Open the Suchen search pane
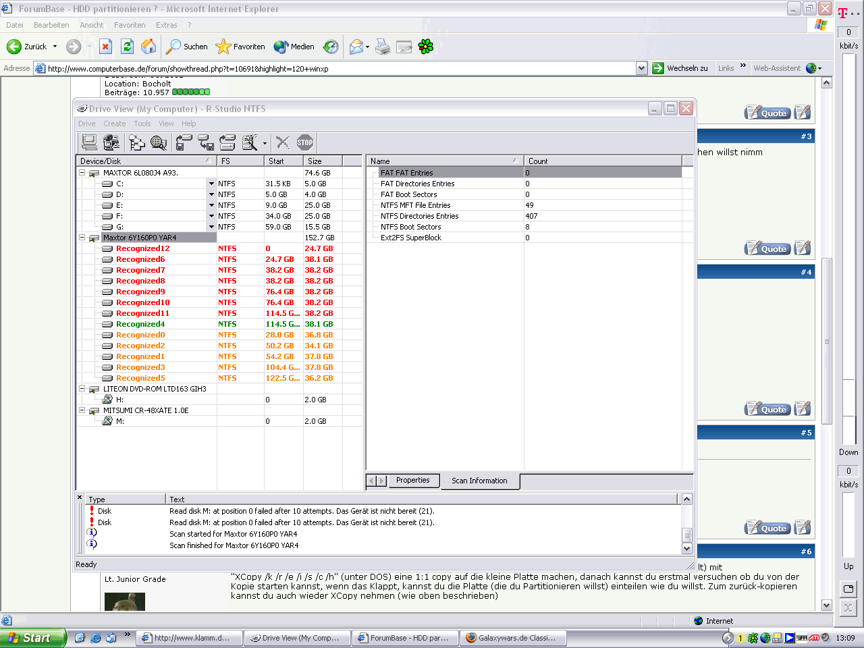 point(187,47)
